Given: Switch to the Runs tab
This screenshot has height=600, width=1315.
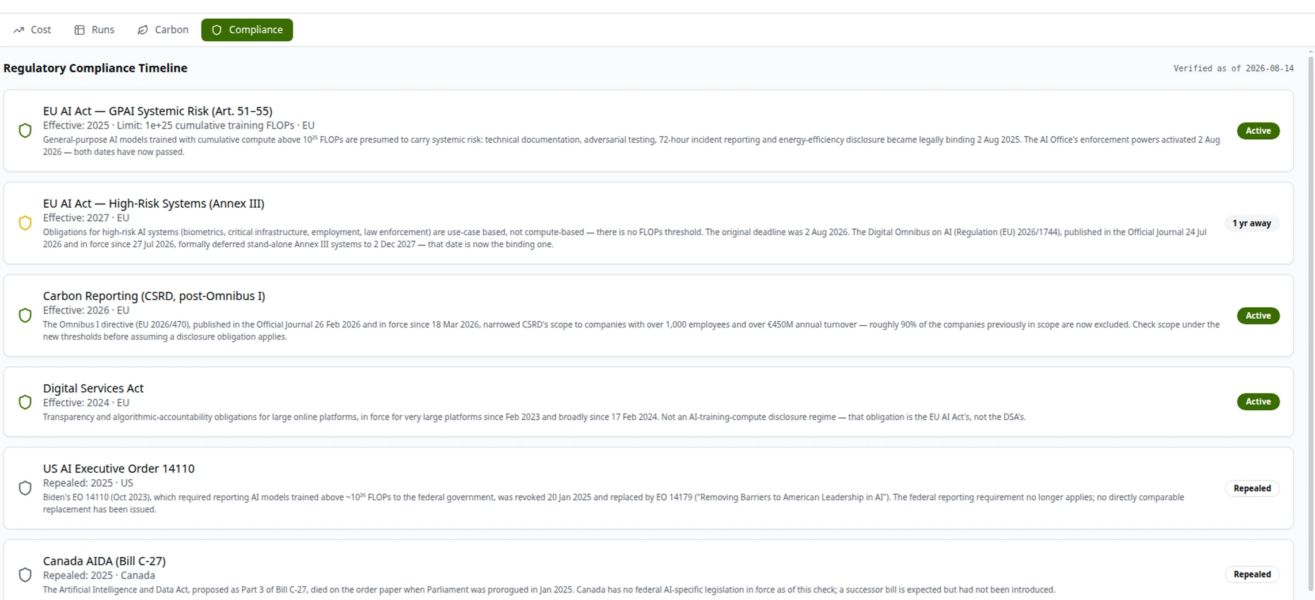Looking at the screenshot, I should pyautogui.click(x=94, y=30).
